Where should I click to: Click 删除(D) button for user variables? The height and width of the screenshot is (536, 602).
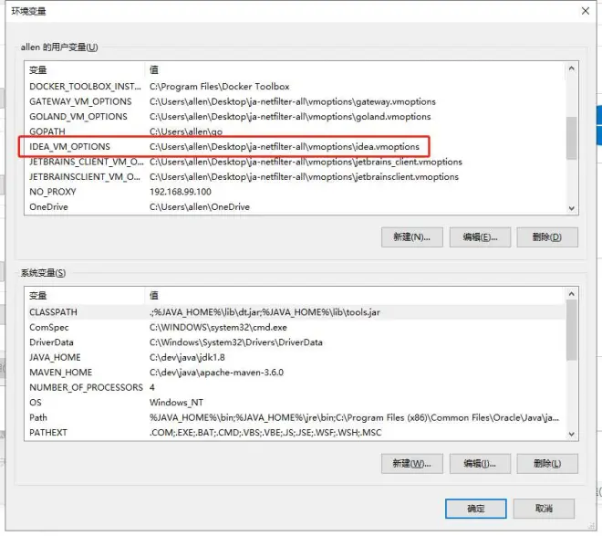(547, 237)
